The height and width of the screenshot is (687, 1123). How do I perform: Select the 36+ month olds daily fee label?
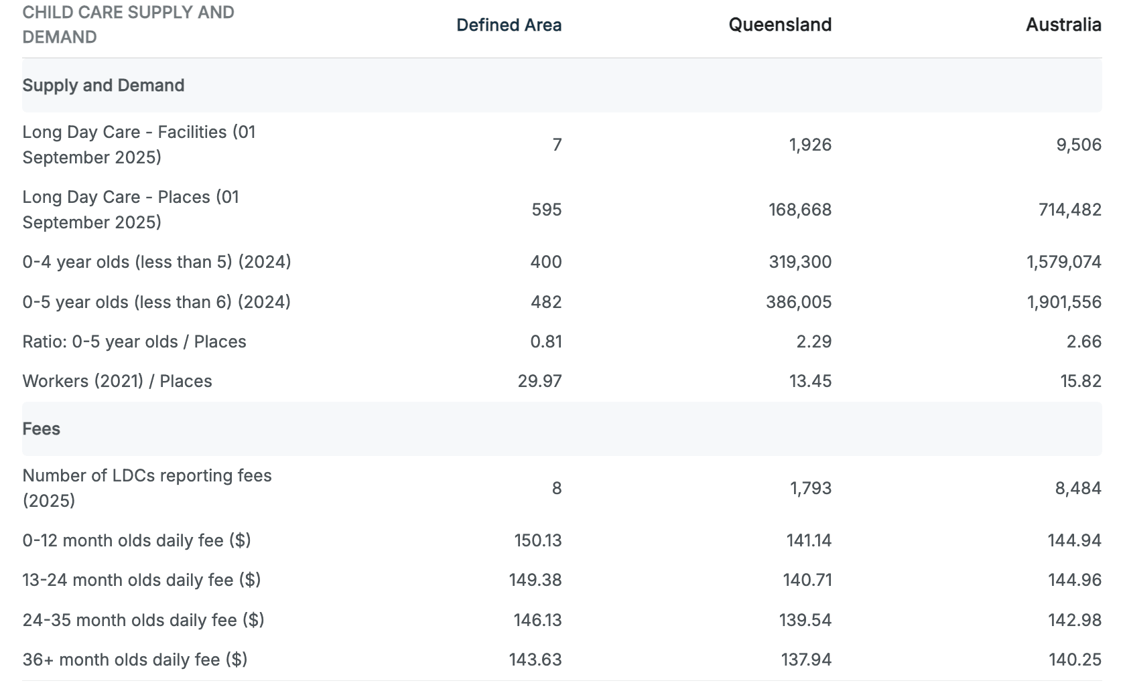135,660
